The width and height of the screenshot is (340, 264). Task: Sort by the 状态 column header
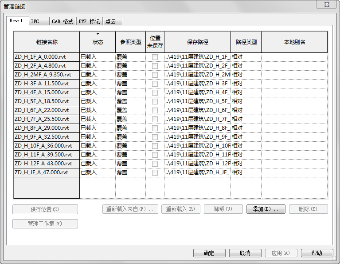click(x=98, y=42)
